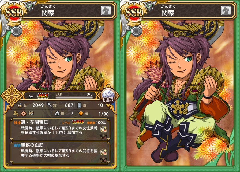Viewport: 240px width, 172px height.
Task: Tap the sword-and-map attribute icon
Action: point(31,114)
